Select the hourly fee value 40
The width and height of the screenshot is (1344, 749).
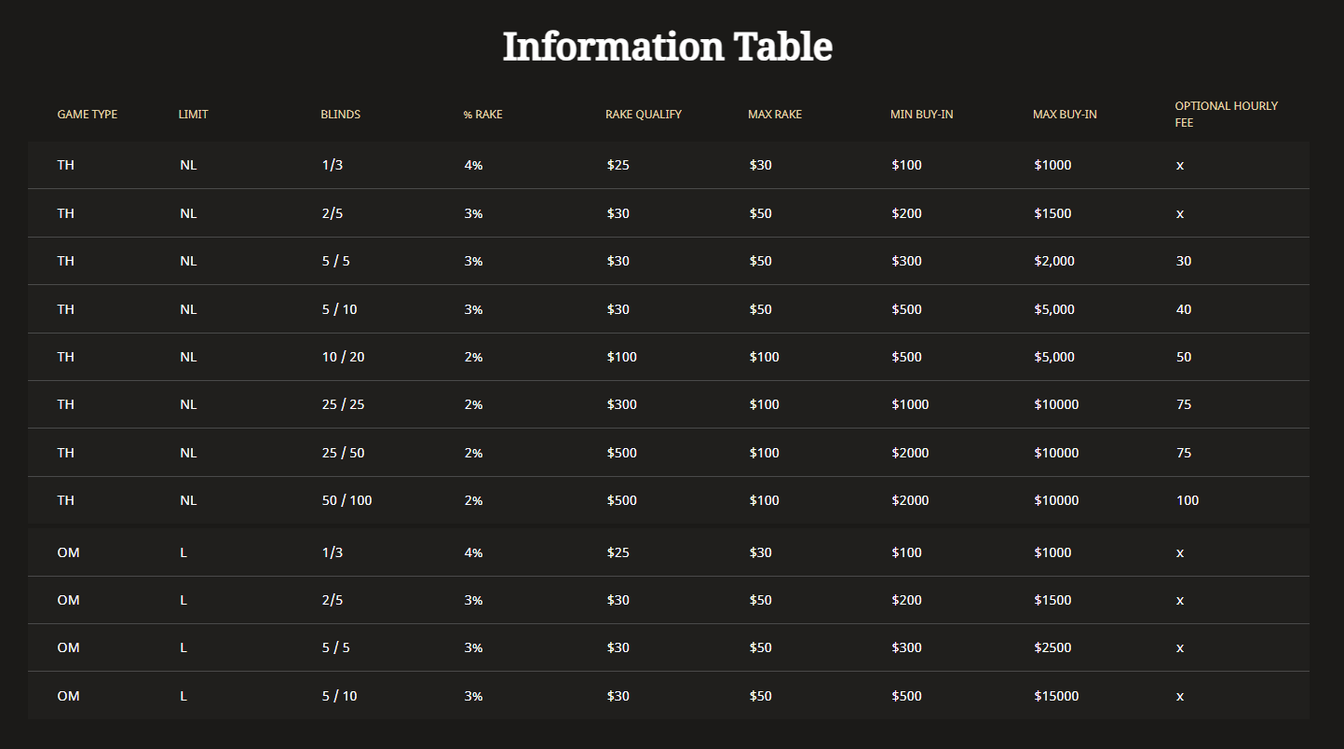pos(1184,309)
